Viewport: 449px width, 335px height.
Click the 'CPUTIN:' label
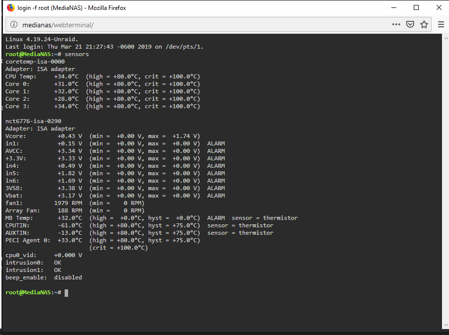pos(17,225)
